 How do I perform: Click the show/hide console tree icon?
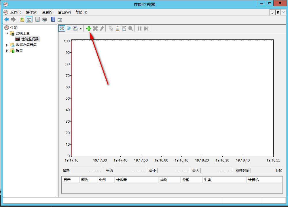tap(29, 20)
